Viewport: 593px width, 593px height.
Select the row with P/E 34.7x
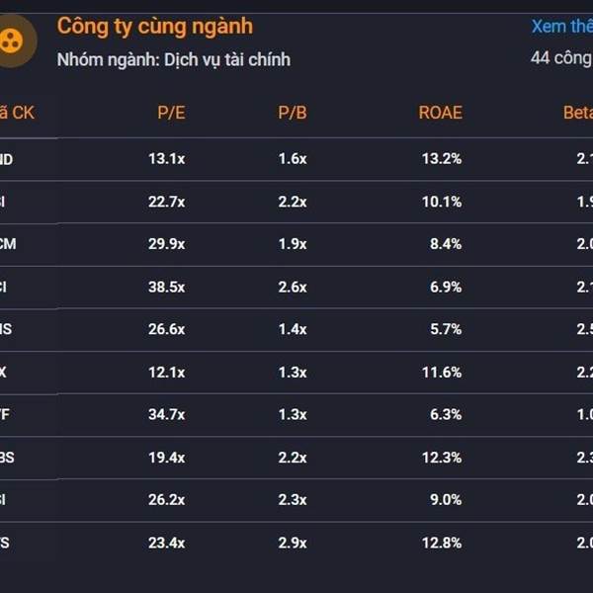point(296,415)
